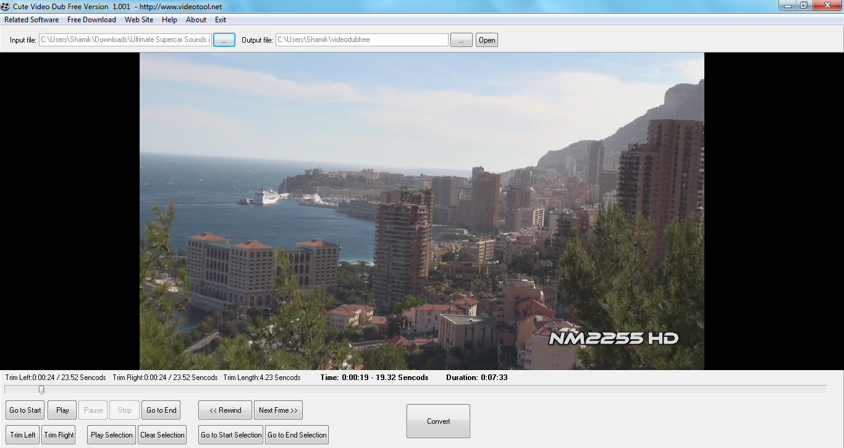Click the 'Output file:' label
The image size is (844, 448).
click(257, 40)
